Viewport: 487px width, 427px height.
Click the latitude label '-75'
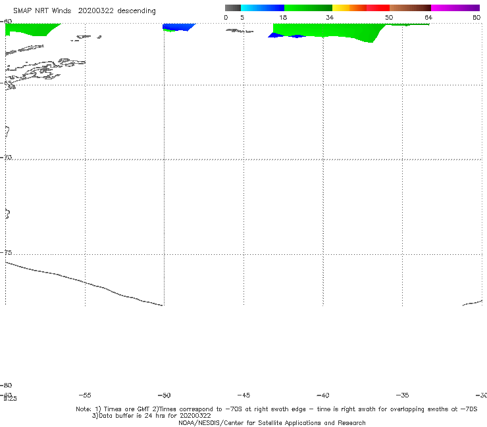6,252
